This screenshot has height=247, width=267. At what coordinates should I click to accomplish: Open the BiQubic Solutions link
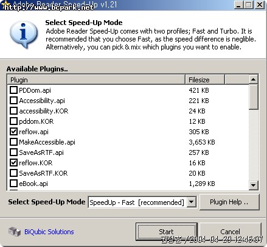tap(49, 232)
